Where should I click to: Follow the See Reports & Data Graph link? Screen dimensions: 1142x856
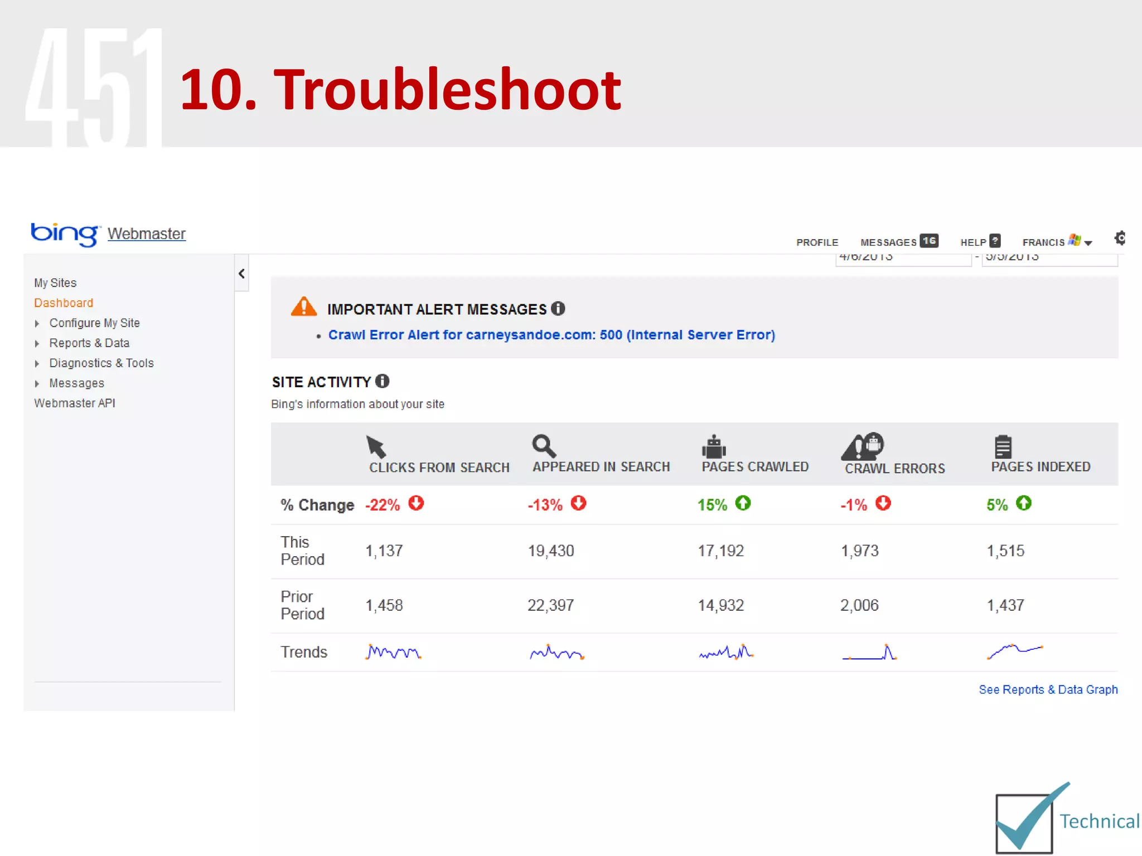[1048, 690]
